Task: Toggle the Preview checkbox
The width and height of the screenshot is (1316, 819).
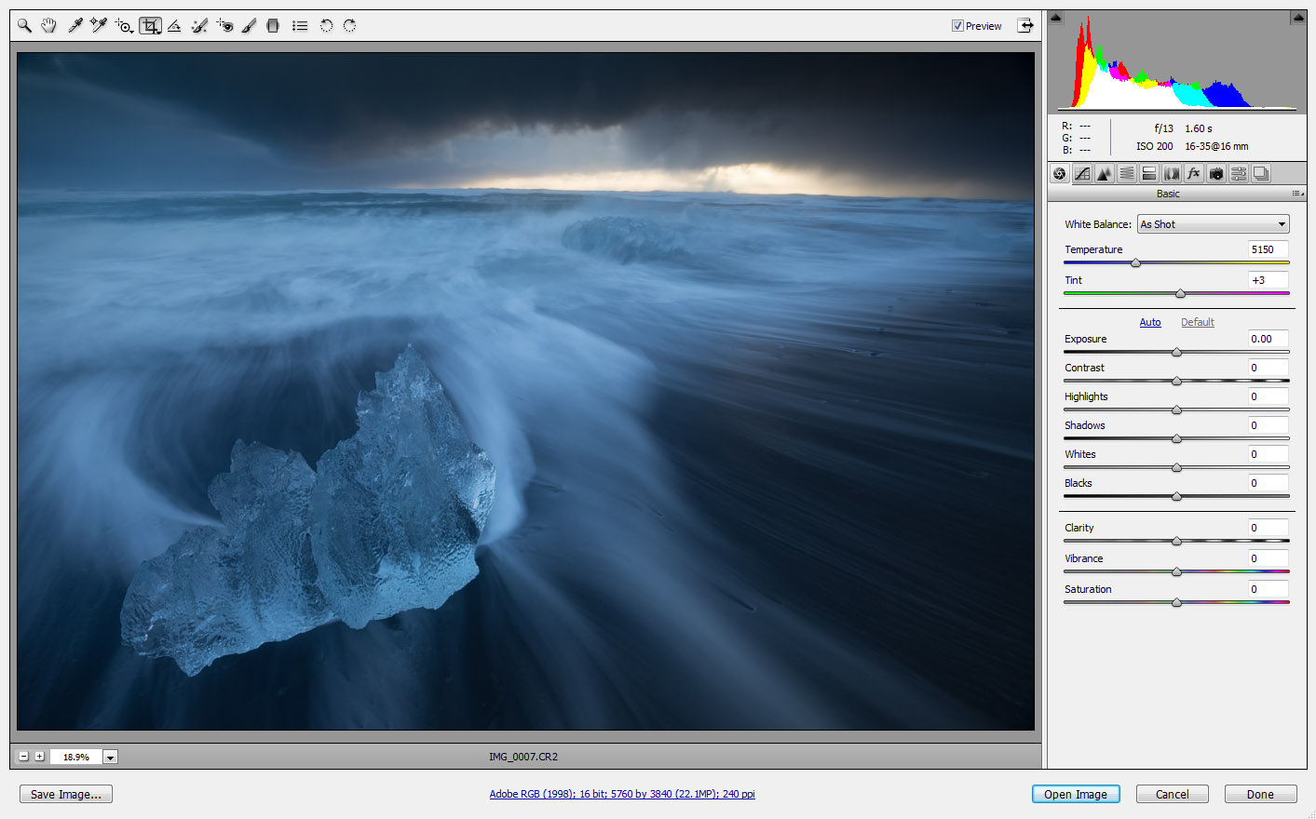Action: pos(957,26)
